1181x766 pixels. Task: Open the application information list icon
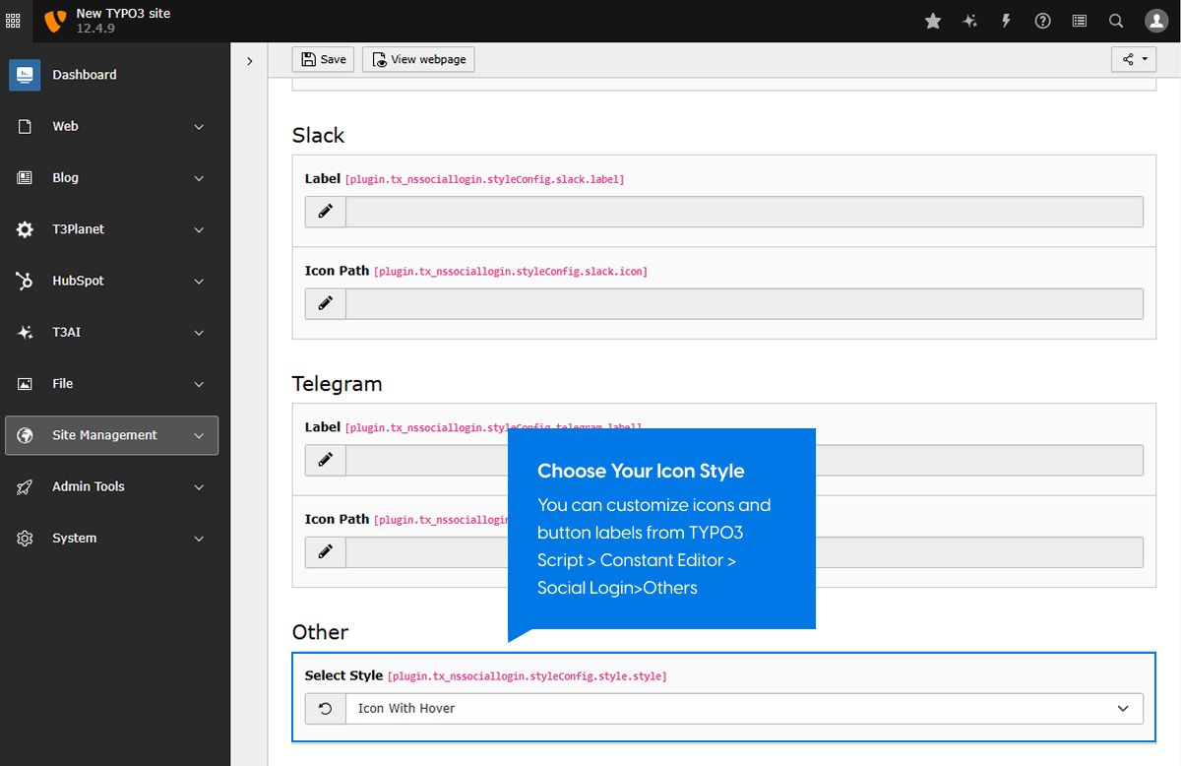[1080, 21]
